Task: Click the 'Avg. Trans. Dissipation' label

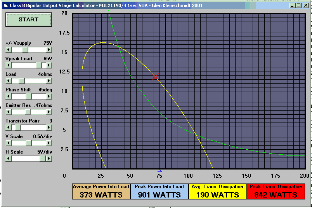Action: click(217, 187)
